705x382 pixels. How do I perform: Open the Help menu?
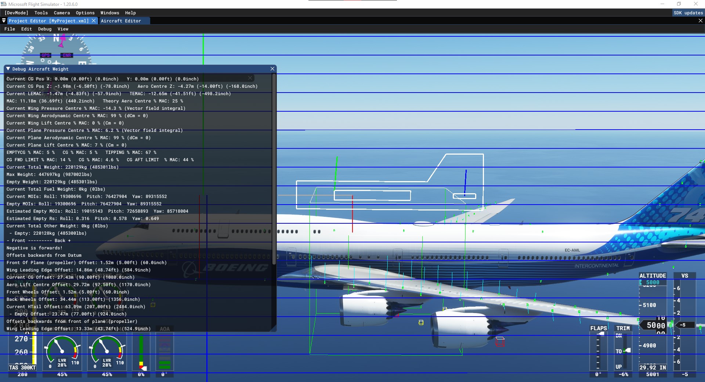[x=130, y=13]
